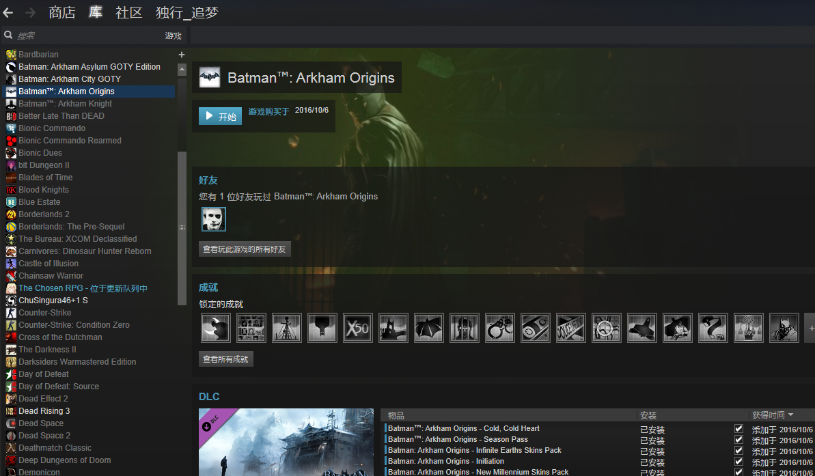Viewport: 815px width, 476px height.
Task: Toggle install checkbox for Initiation DLC
Action: (738, 462)
